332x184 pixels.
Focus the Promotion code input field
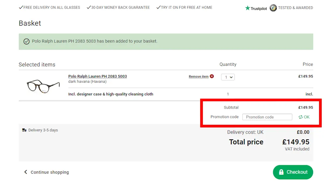tap(267, 117)
